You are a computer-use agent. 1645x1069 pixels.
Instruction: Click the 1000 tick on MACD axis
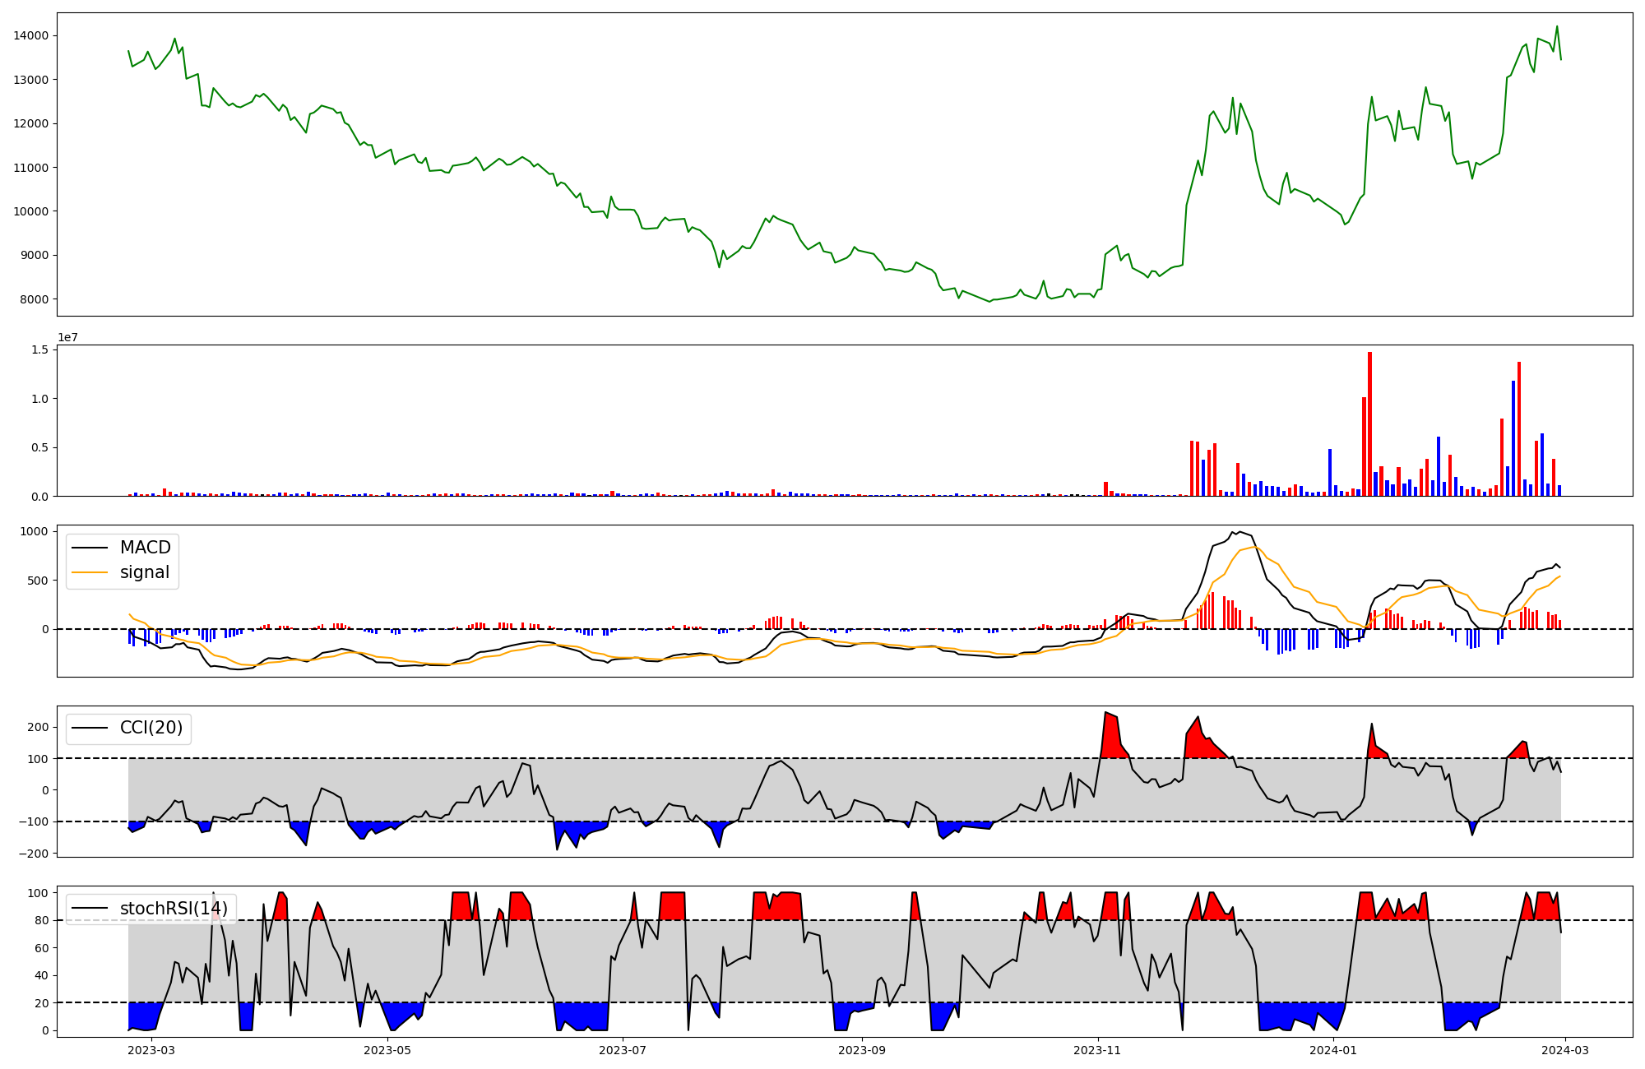pos(35,531)
